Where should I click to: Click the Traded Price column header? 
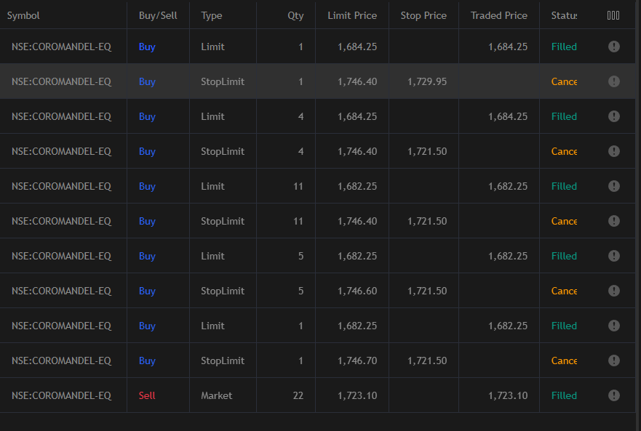498,14
